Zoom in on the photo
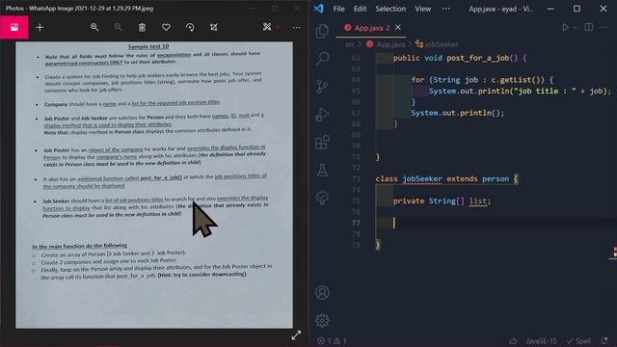 point(94,27)
